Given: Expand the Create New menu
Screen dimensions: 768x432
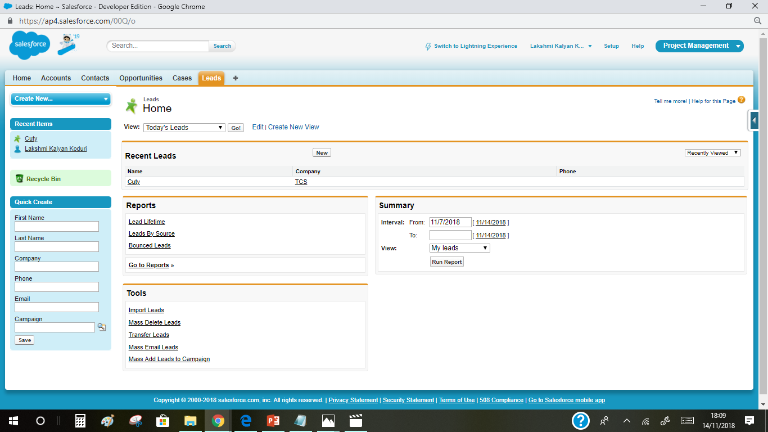Looking at the screenshot, I should pyautogui.click(x=61, y=99).
